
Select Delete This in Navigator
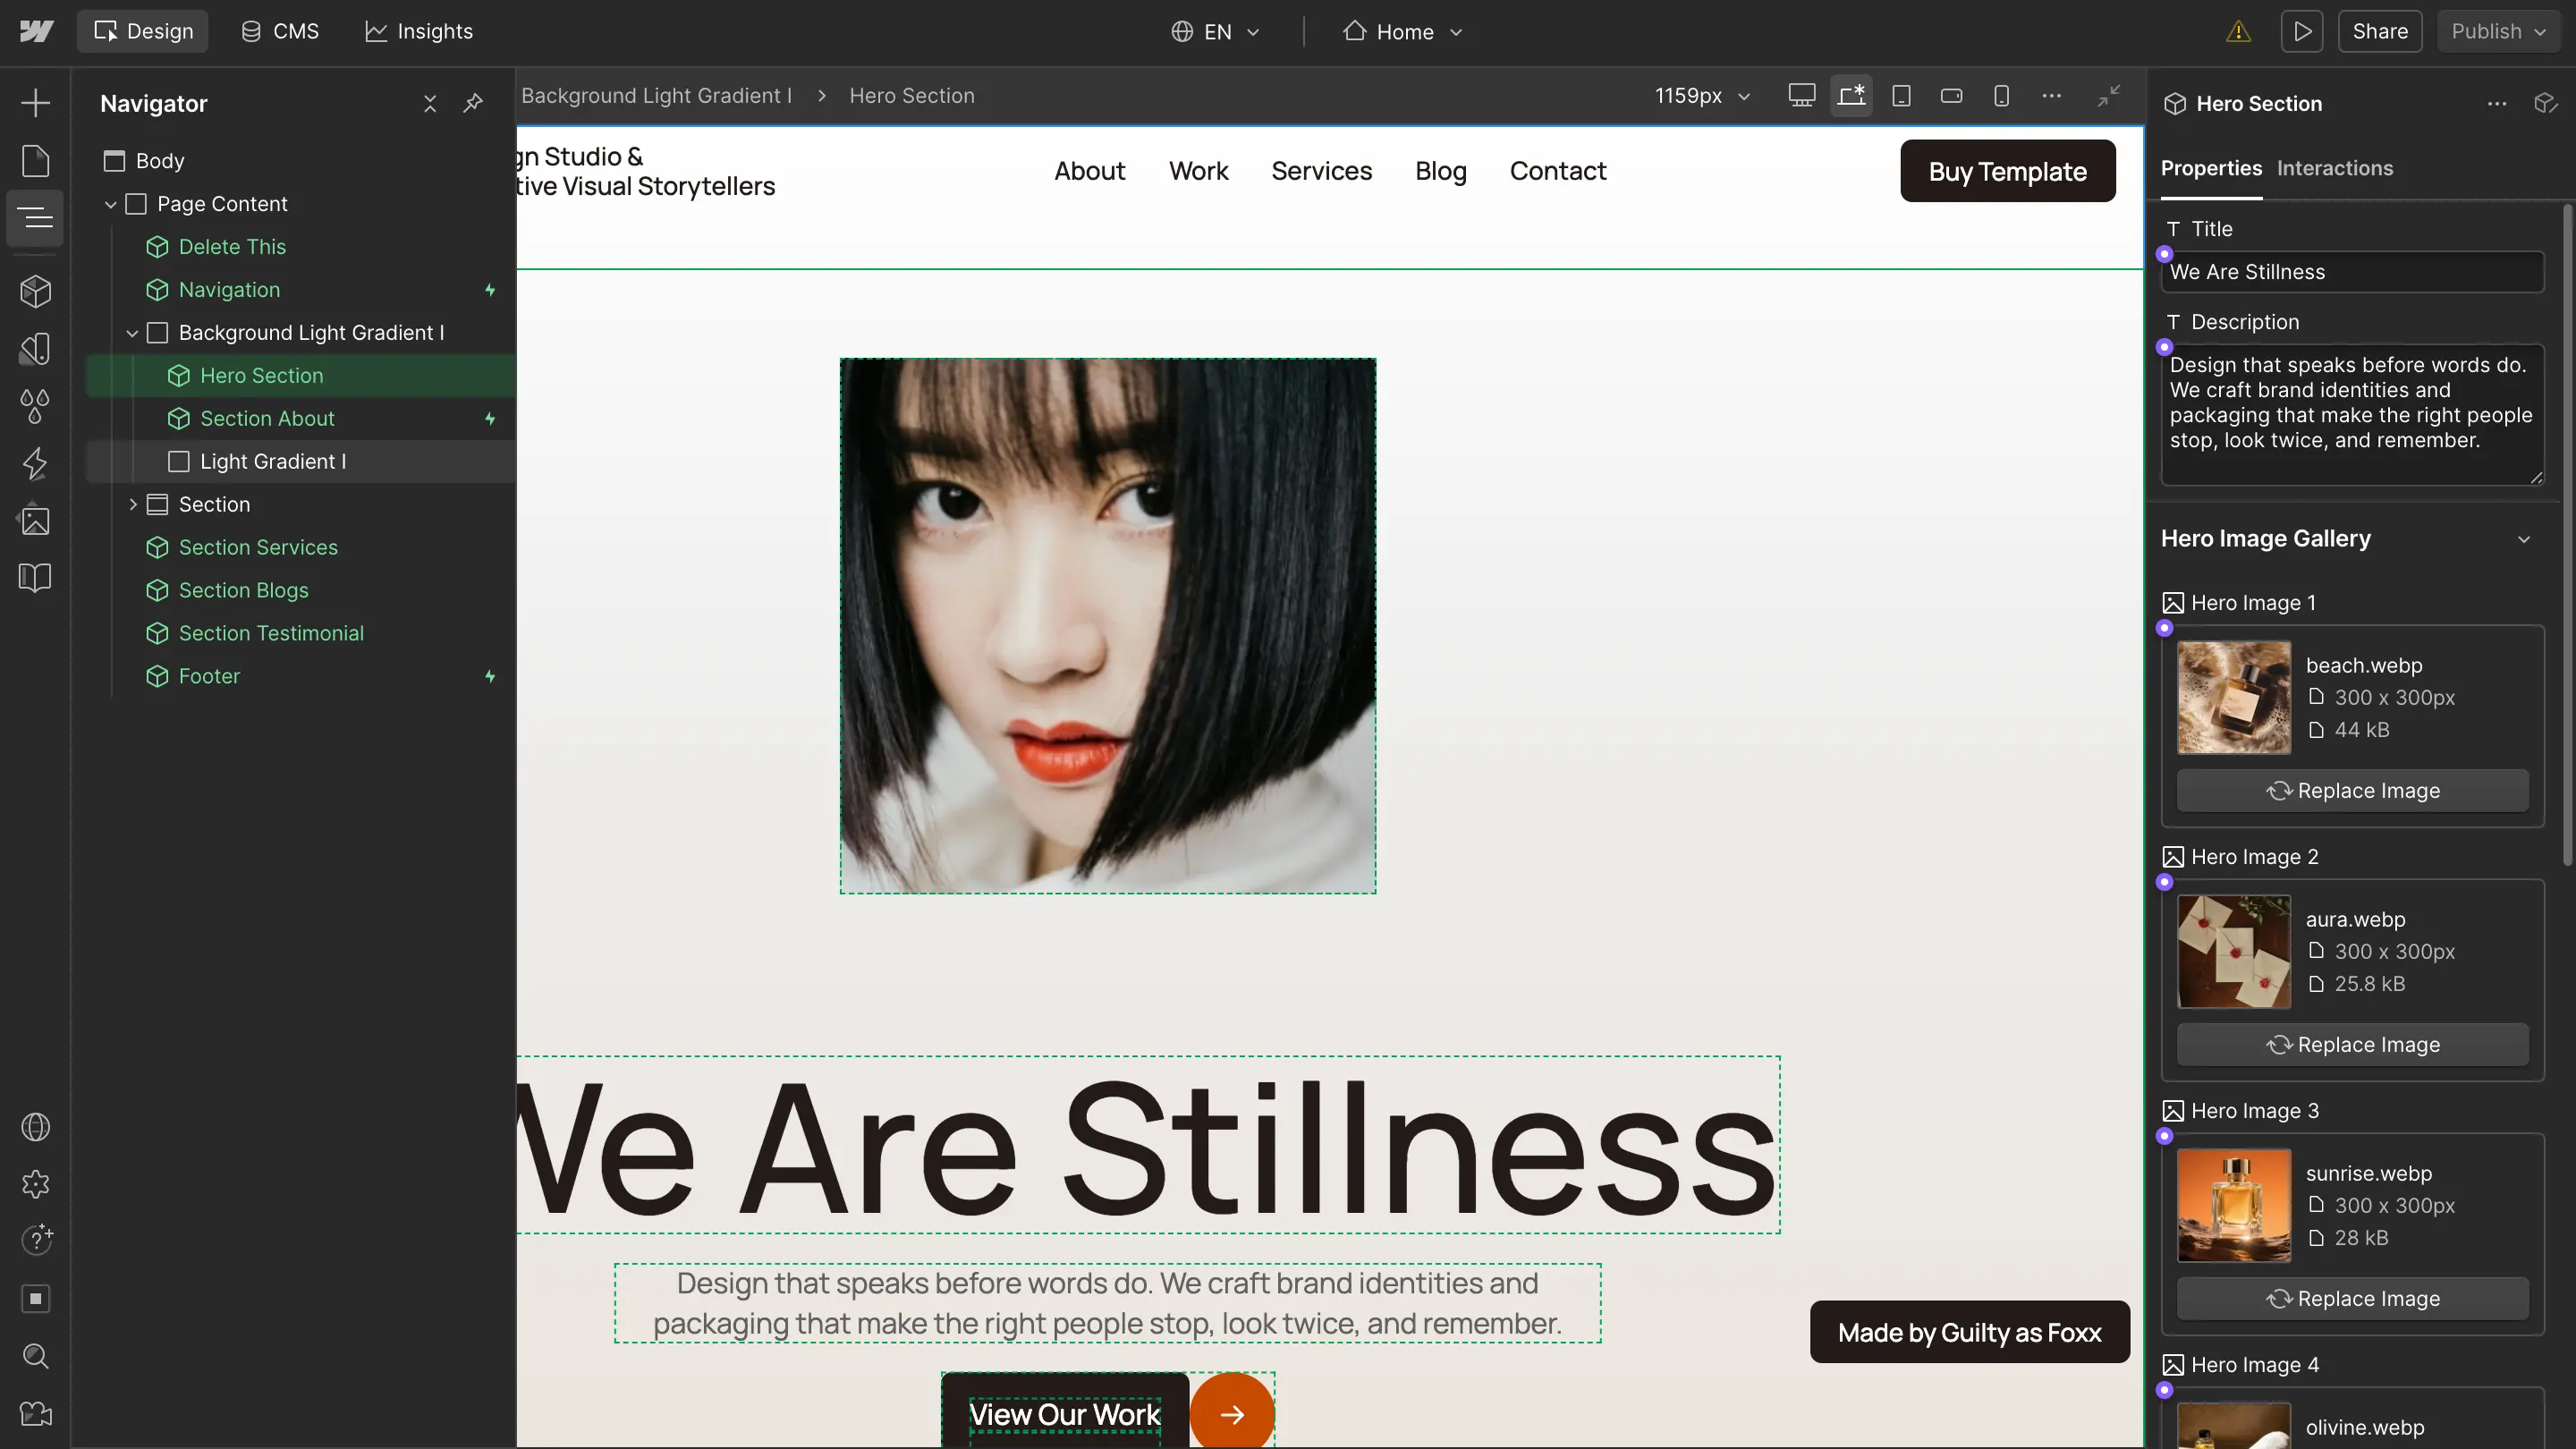pyautogui.click(x=300, y=247)
